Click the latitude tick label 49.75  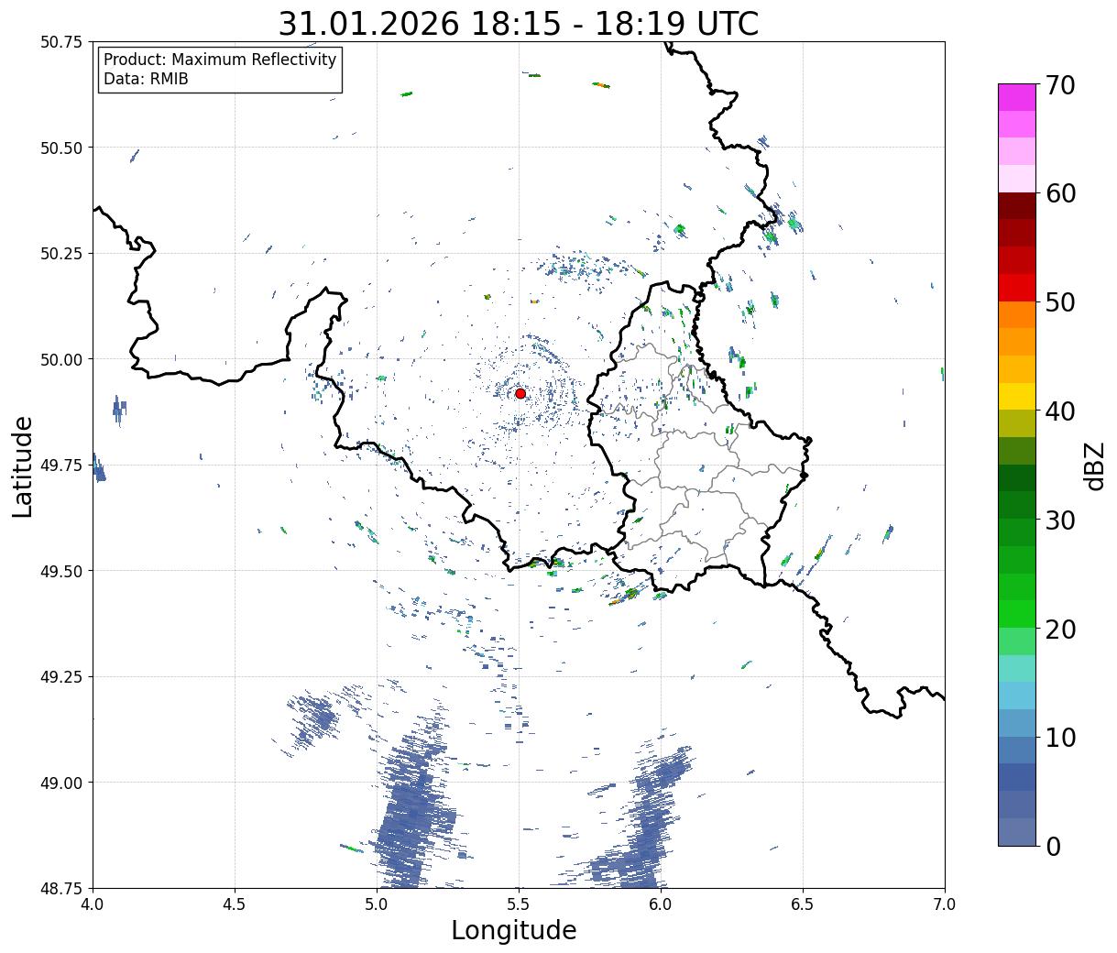[61, 466]
